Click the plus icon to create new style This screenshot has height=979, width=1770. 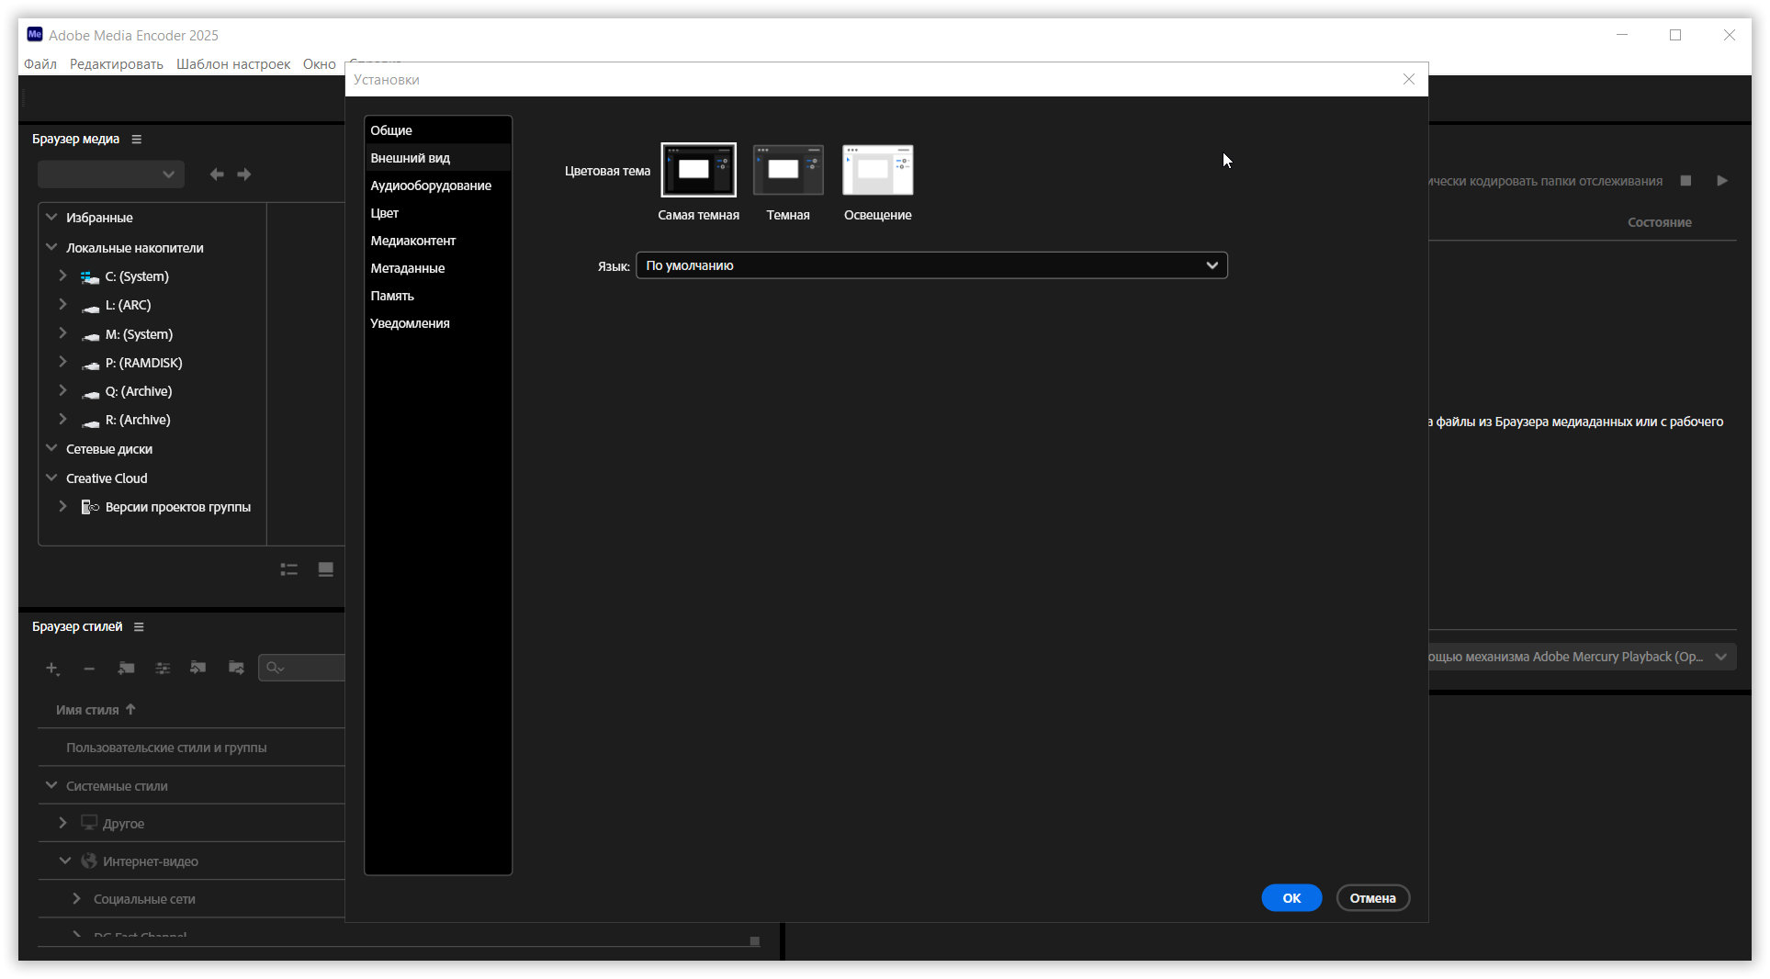point(52,669)
